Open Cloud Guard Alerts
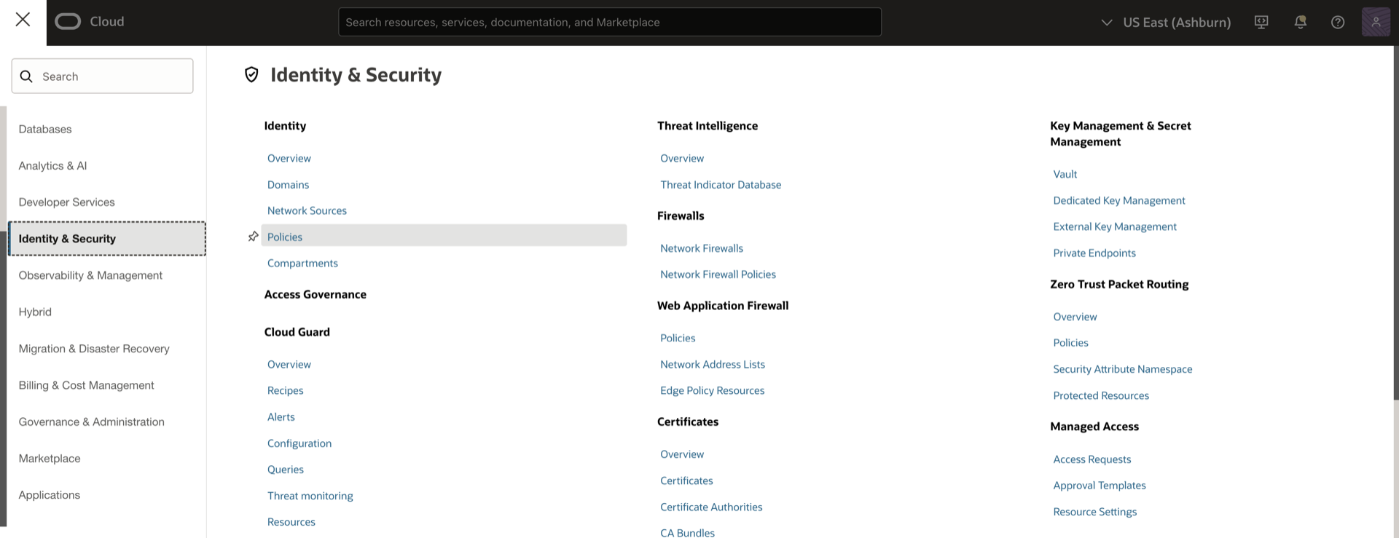Viewport: 1399px width, 538px height. pyautogui.click(x=281, y=416)
